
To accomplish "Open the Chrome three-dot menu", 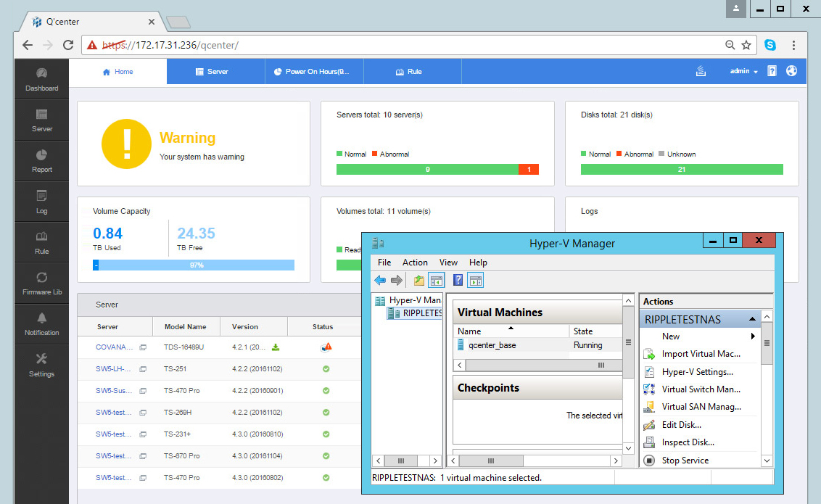I will 793,45.
